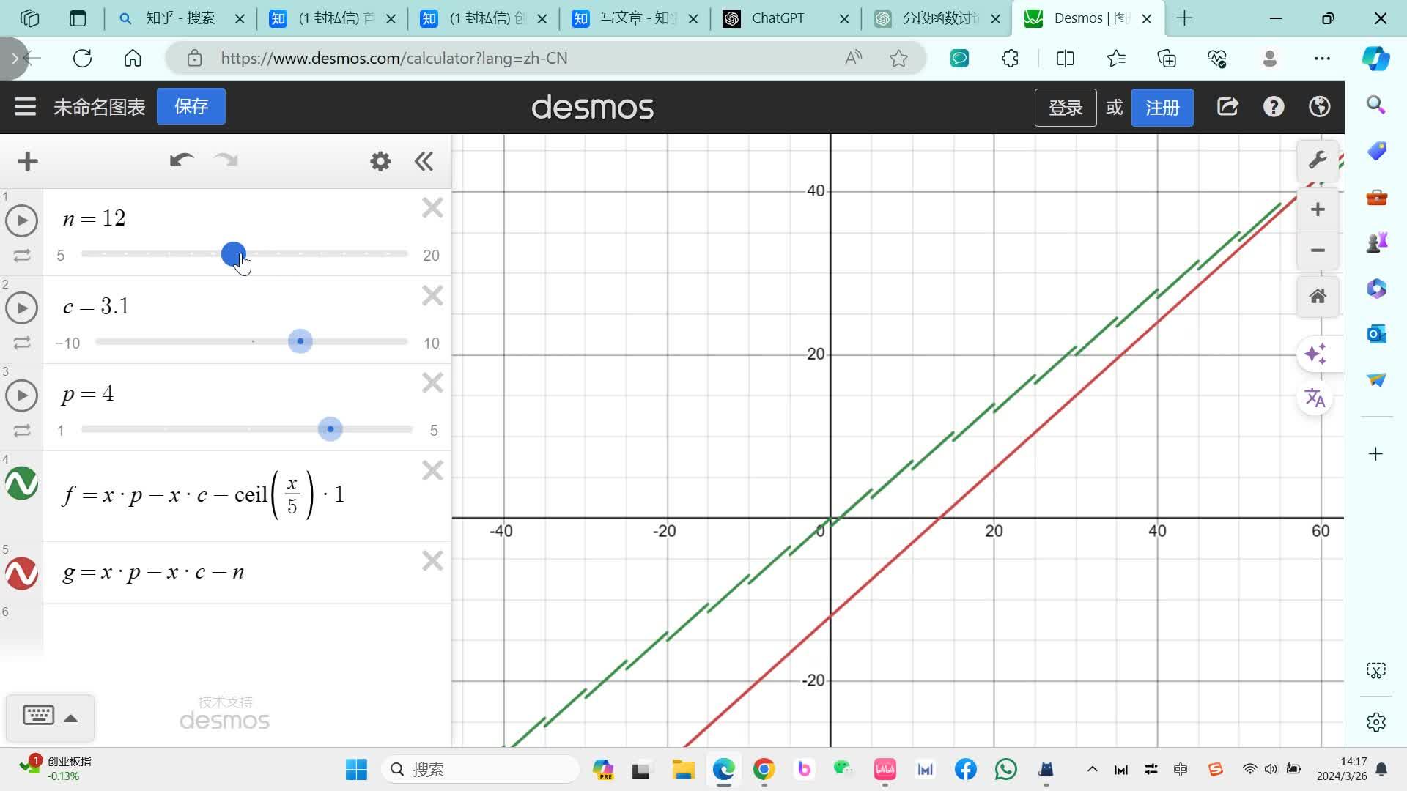Image resolution: width=1407 pixels, height=791 pixels.
Task: Click the c slider handle
Action: (x=300, y=341)
